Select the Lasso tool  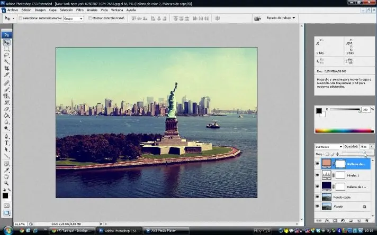point(7,55)
